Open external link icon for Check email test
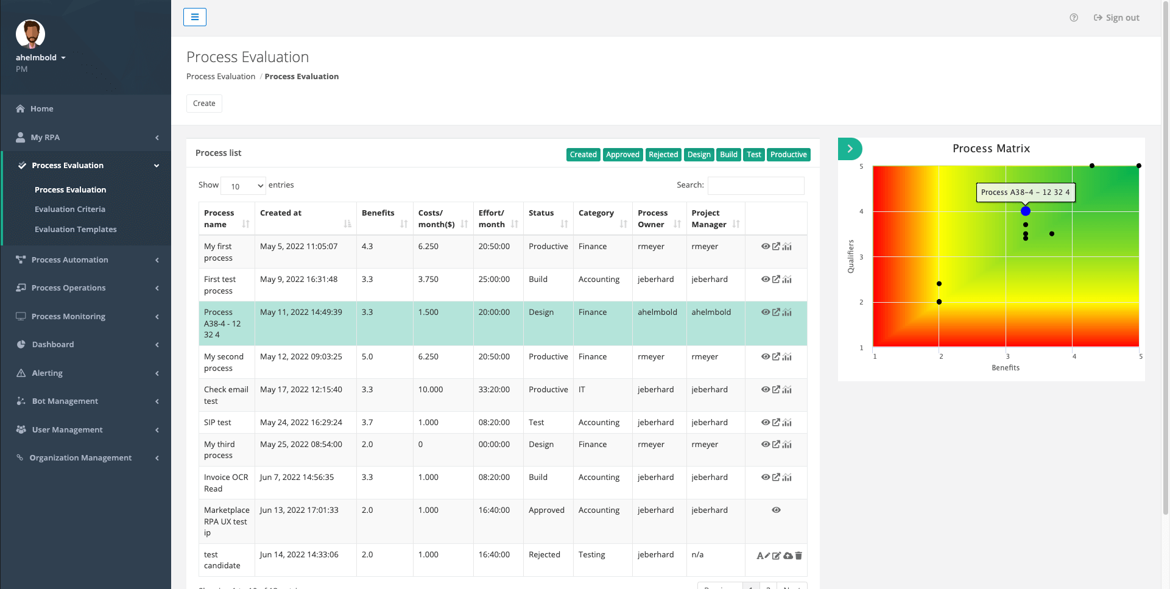The height and width of the screenshot is (589, 1170). pyautogui.click(x=776, y=390)
